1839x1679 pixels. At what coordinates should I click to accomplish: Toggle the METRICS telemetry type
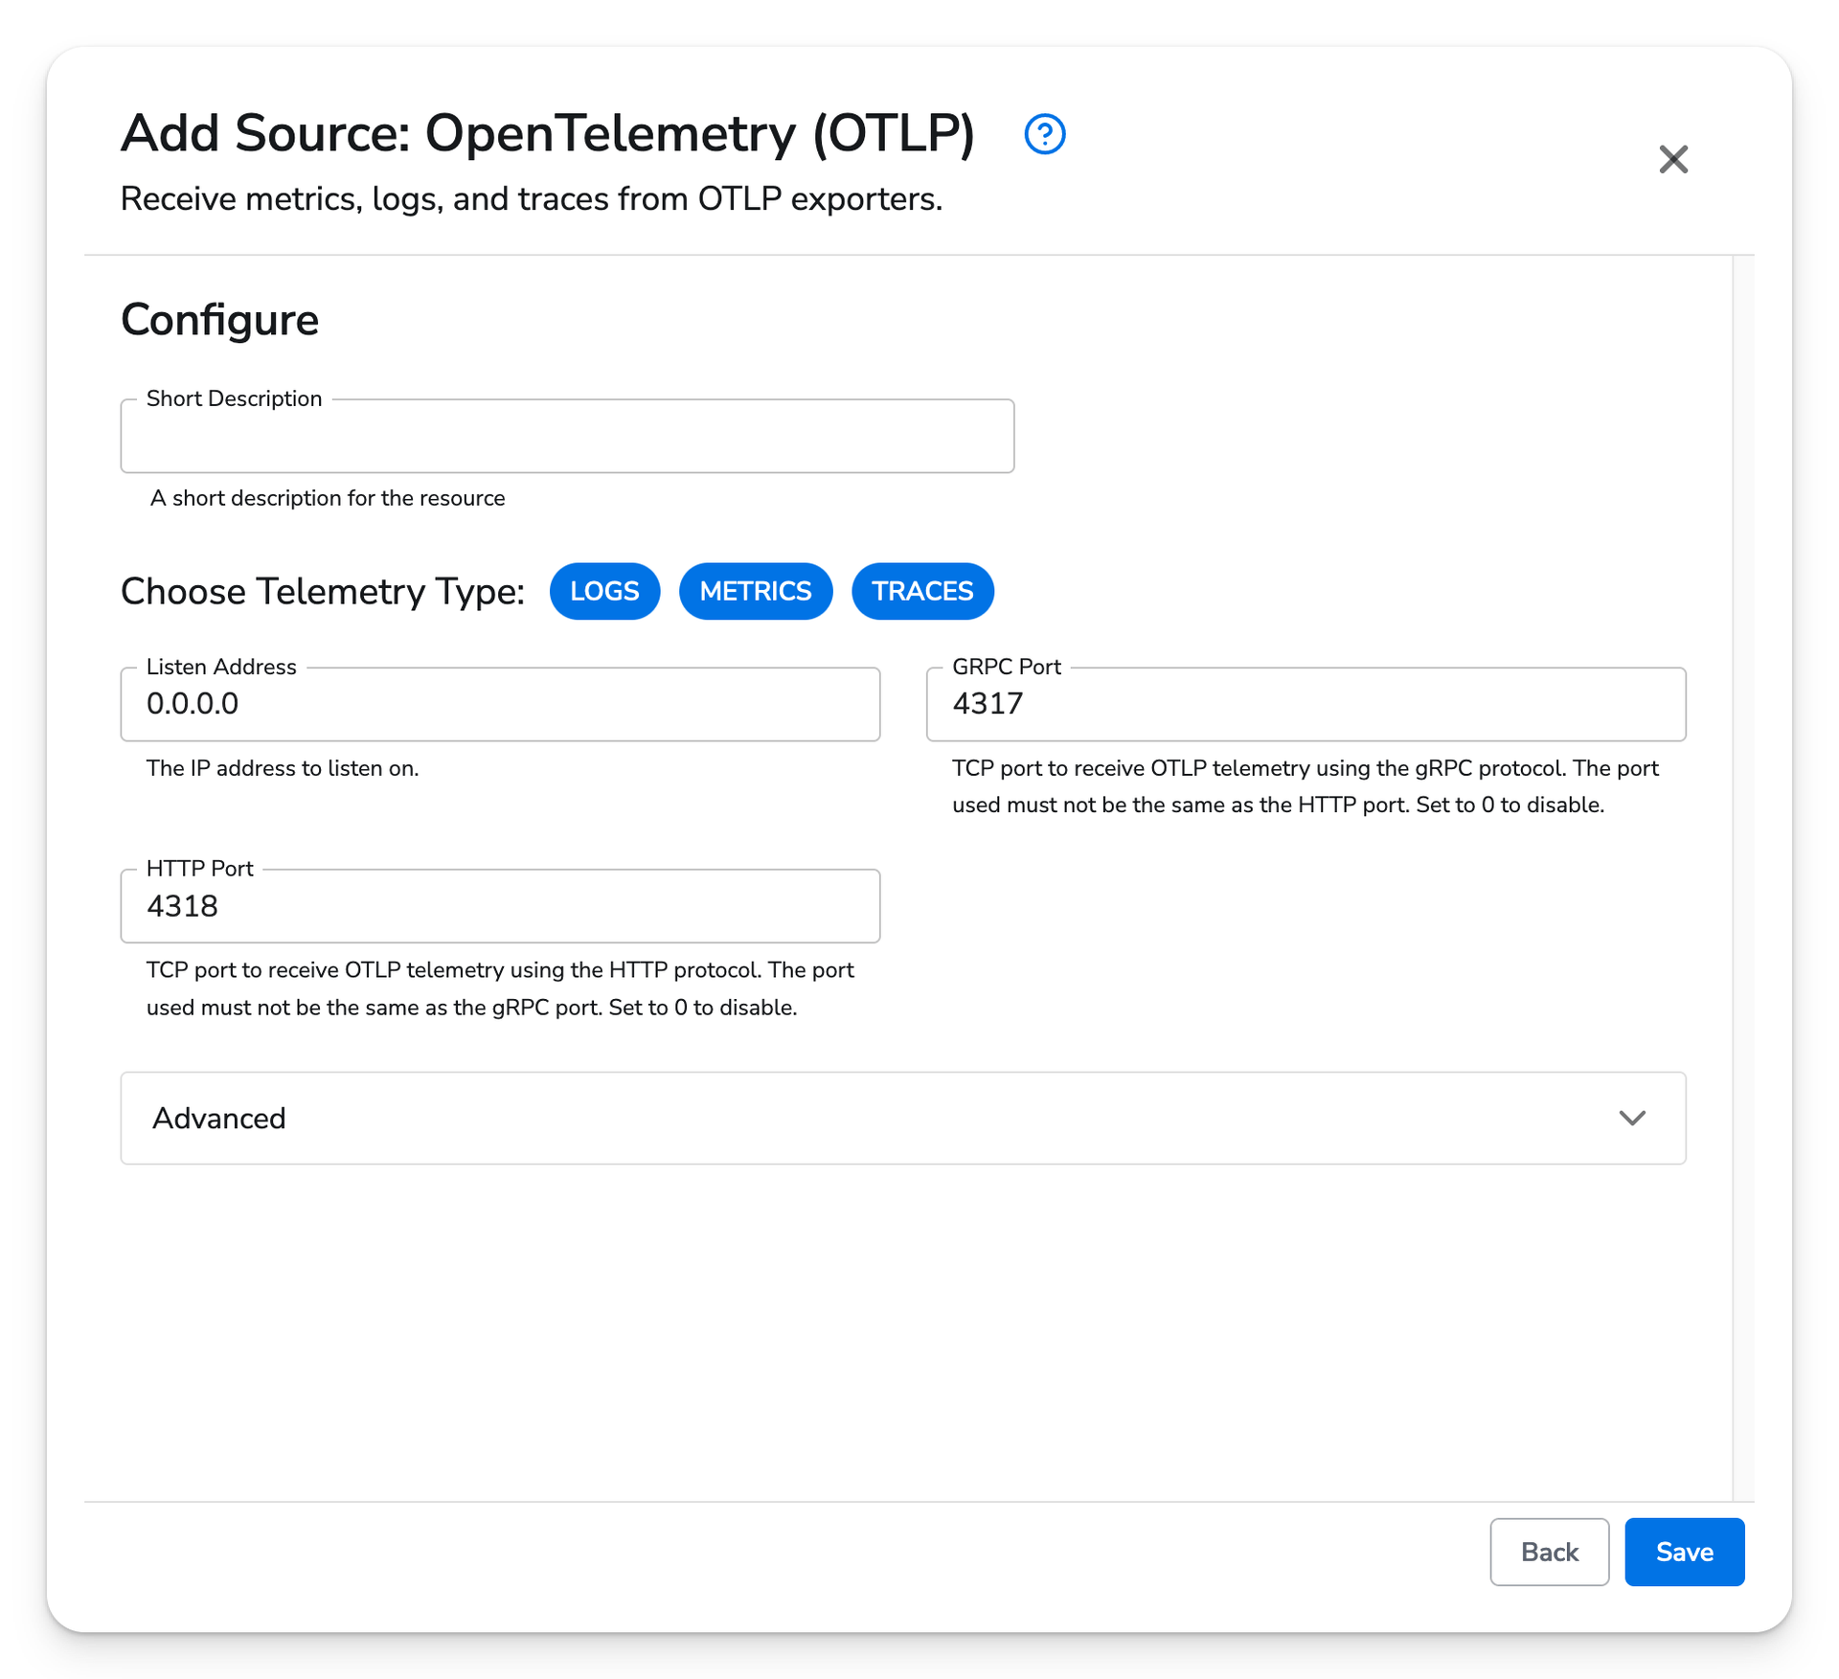coord(755,591)
